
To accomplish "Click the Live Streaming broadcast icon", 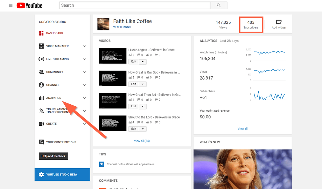I will coord(41,59).
